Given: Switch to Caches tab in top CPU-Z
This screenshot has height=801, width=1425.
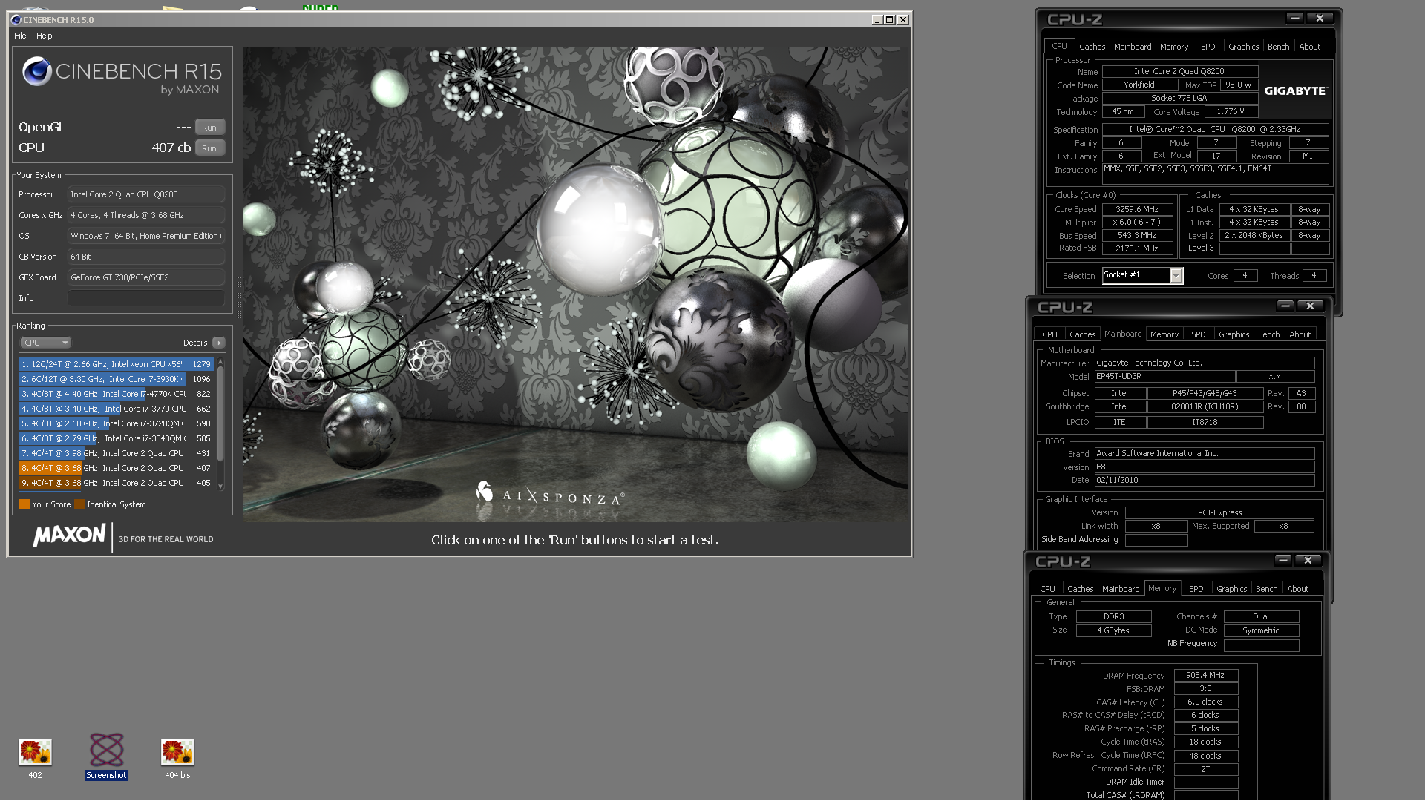Looking at the screenshot, I should click(x=1092, y=47).
